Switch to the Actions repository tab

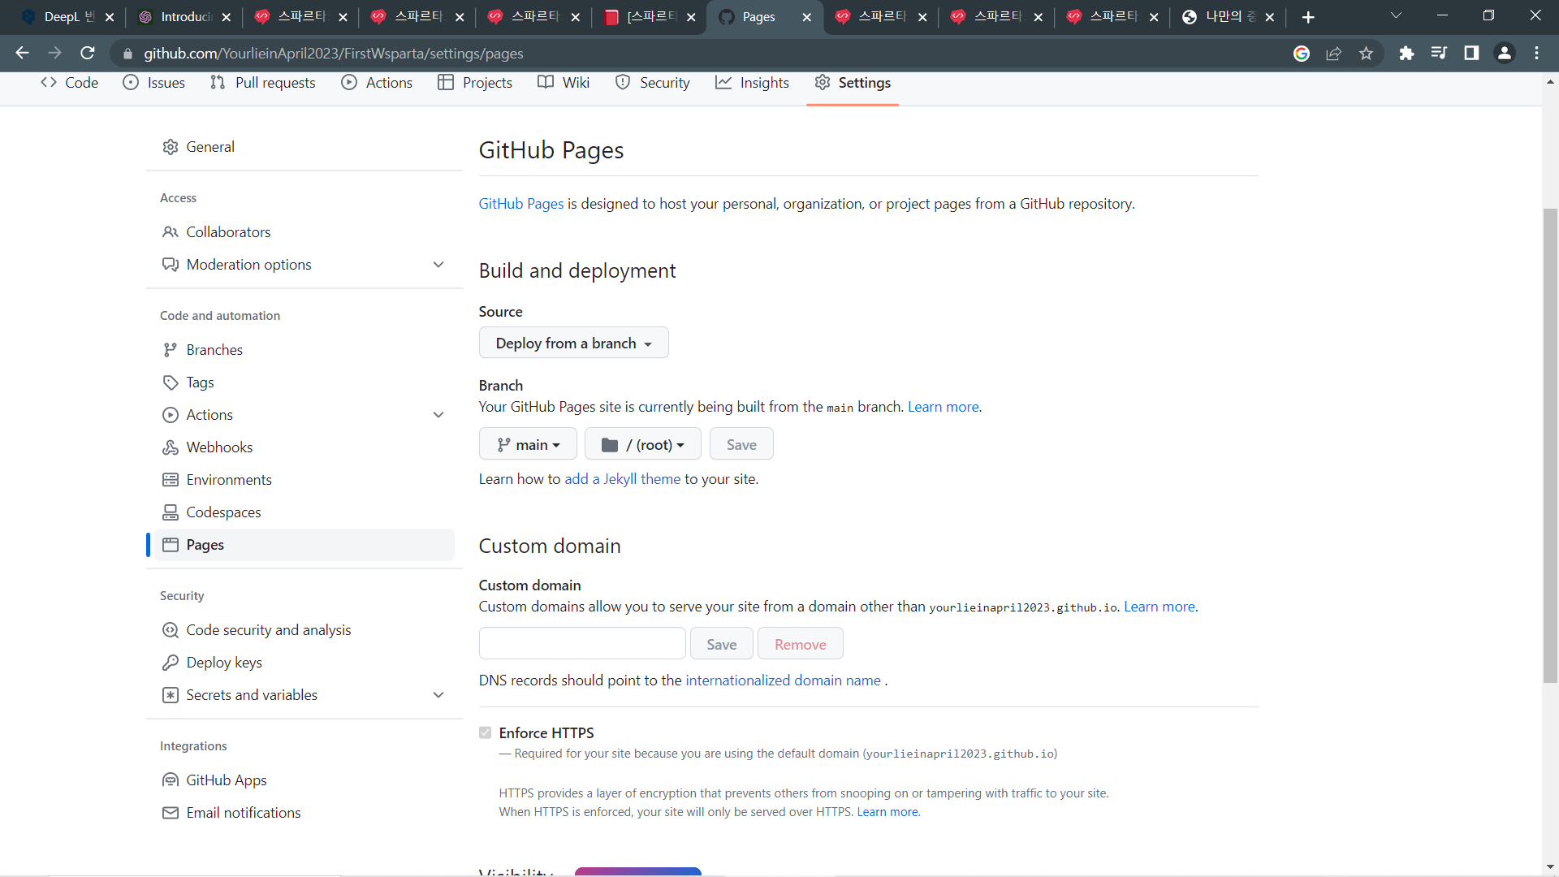(x=377, y=83)
